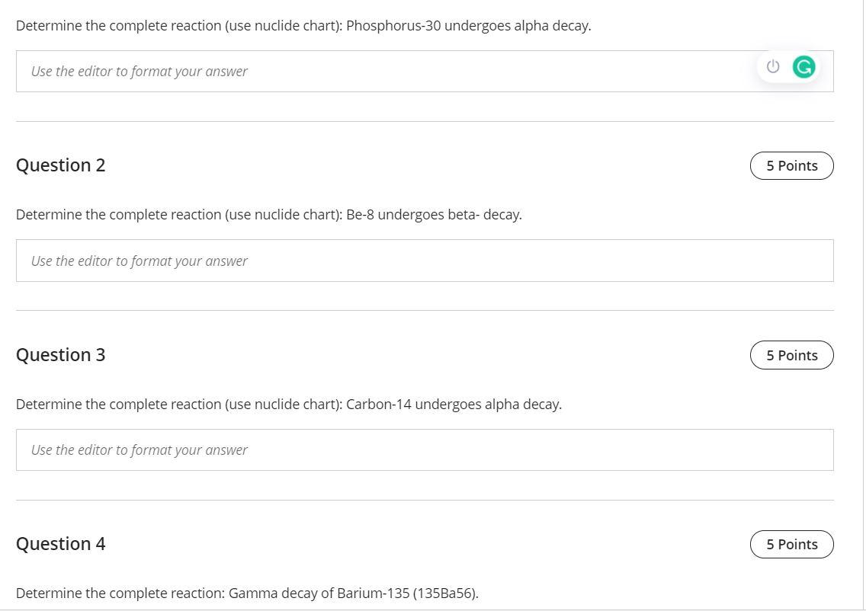Focus the Carbon-14 alpha decay answer box

[x=305, y=449]
